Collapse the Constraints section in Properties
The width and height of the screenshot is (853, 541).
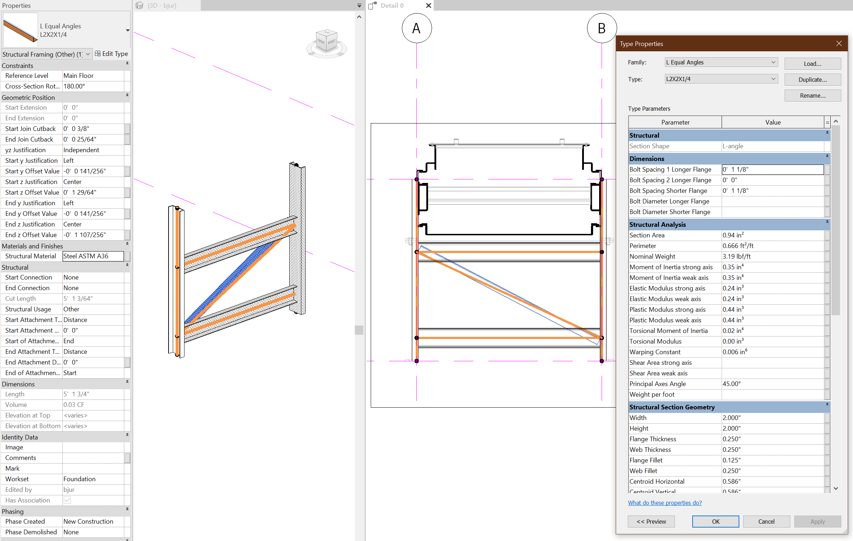pos(127,64)
